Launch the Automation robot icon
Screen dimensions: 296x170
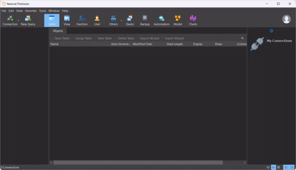tap(161, 20)
